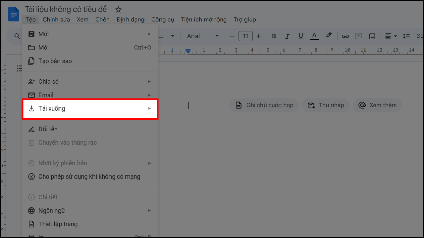
Task: Open the 'Công cụ' menu
Action: point(163,20)
